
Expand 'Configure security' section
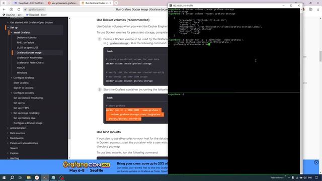pos(11,93)
